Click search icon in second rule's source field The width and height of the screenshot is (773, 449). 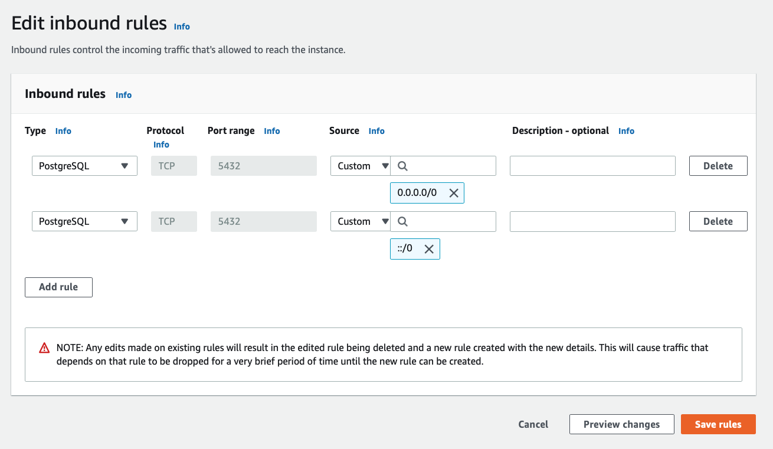(402, 222)
